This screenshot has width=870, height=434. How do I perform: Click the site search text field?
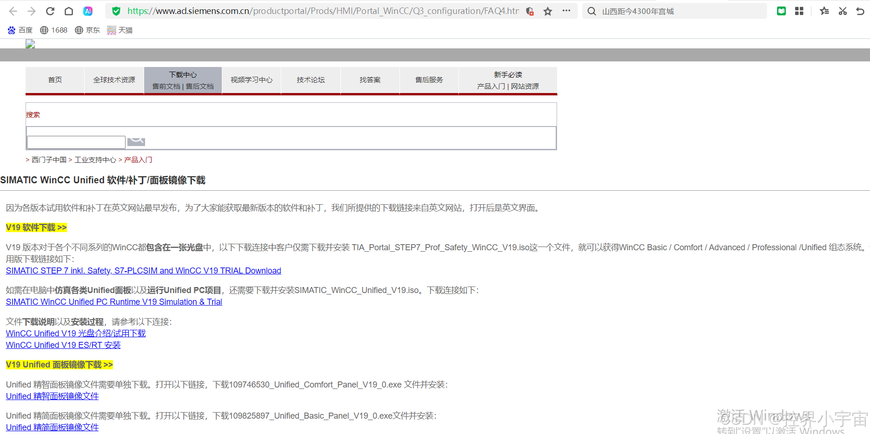click(x=76, y=142)
